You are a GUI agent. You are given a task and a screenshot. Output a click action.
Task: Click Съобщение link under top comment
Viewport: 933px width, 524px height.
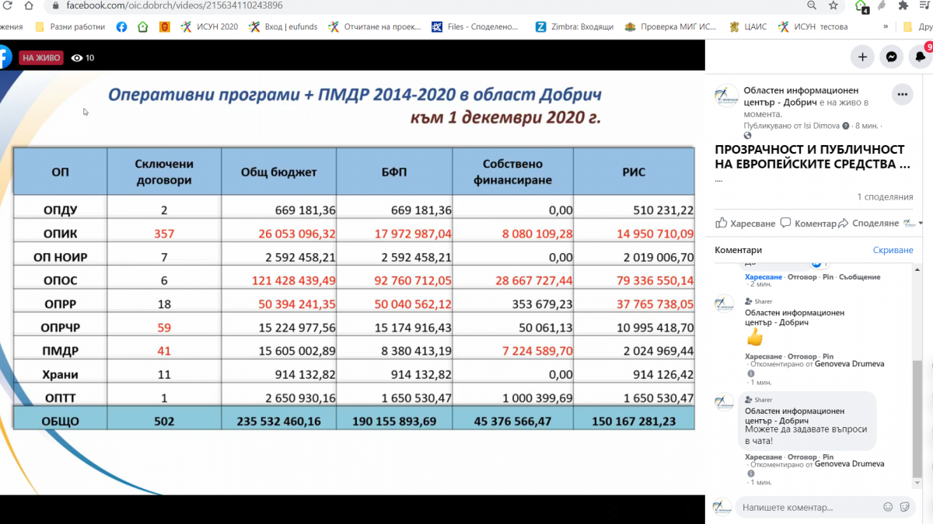pos(861,277)
